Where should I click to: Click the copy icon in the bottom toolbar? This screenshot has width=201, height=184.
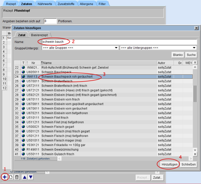point(10,177)
